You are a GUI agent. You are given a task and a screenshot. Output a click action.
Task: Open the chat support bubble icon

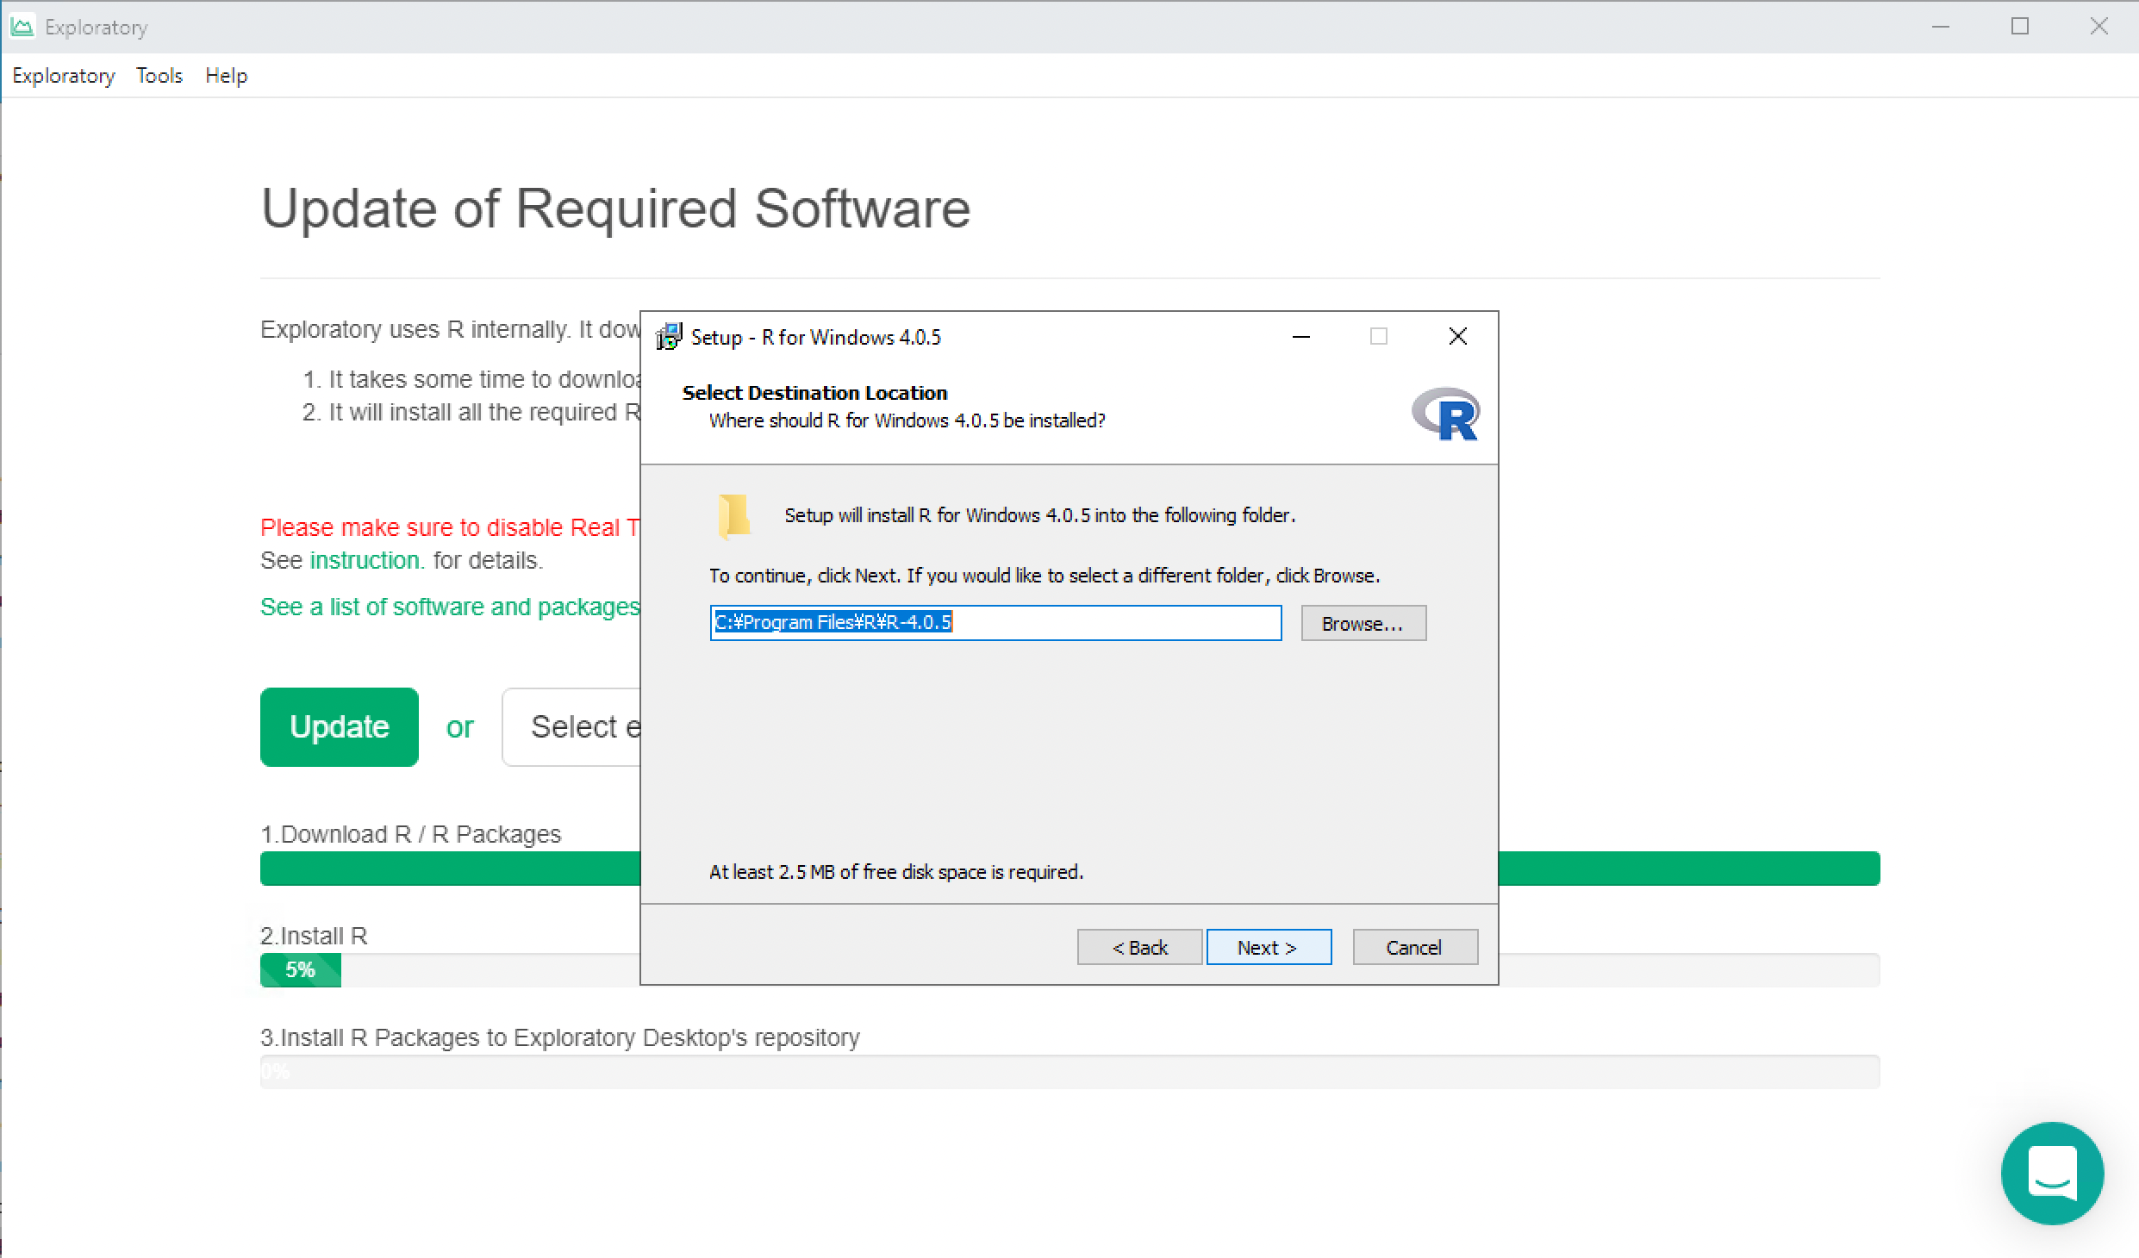tap(2051, 1173)
